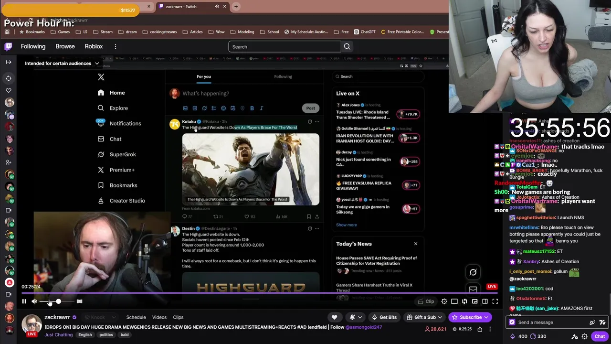611x344 pixels.
Task: Open the 330 channel points icon
Action: [533, 336]
